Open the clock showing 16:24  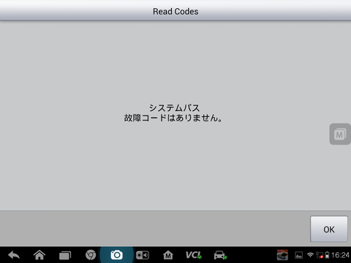click(340, 255)
